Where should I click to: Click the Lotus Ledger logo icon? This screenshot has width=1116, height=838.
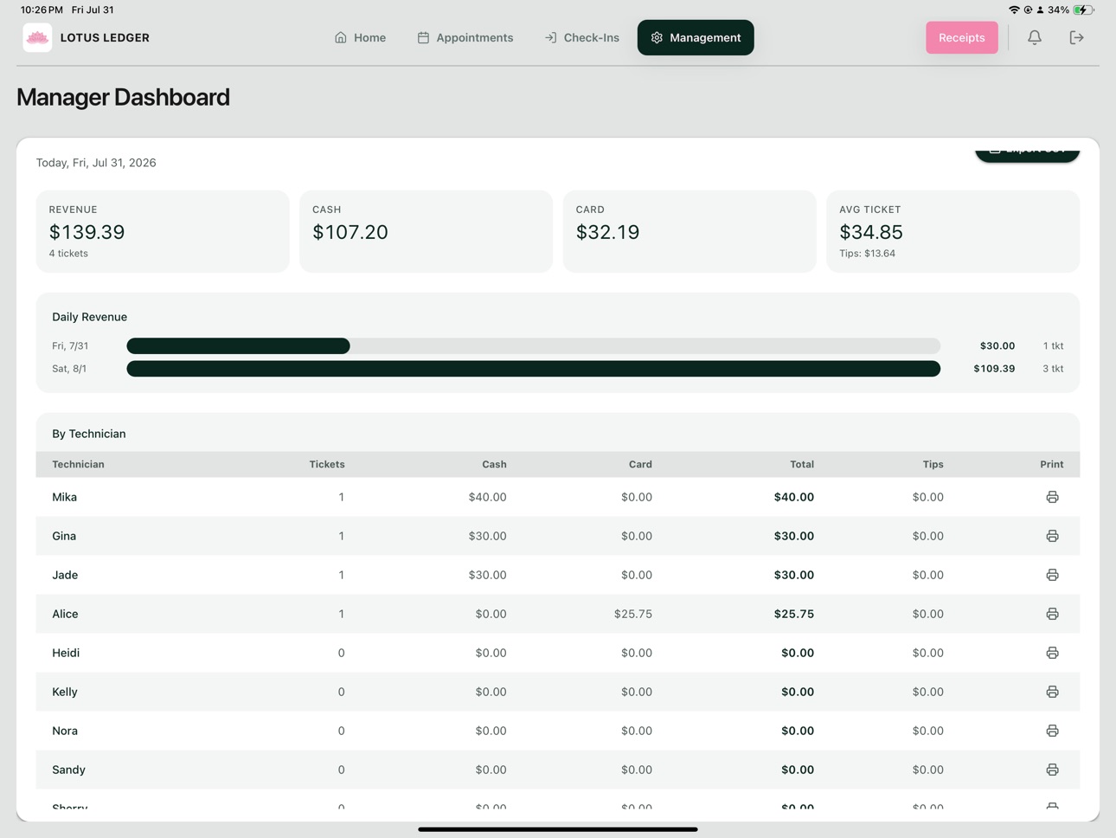point(37,37)
